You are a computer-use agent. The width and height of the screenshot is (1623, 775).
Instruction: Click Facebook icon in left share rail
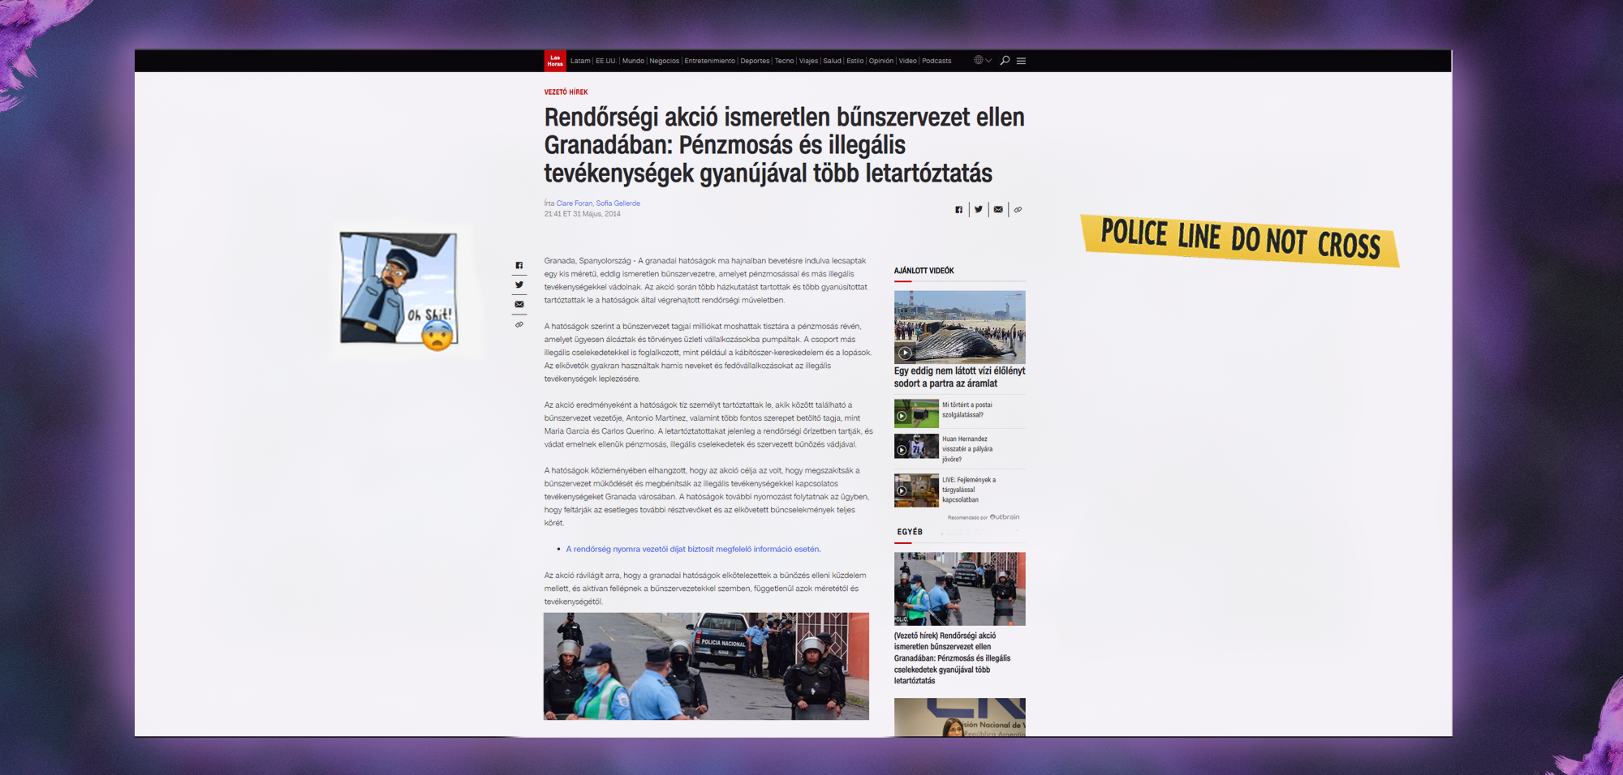[x=519, y=266]
